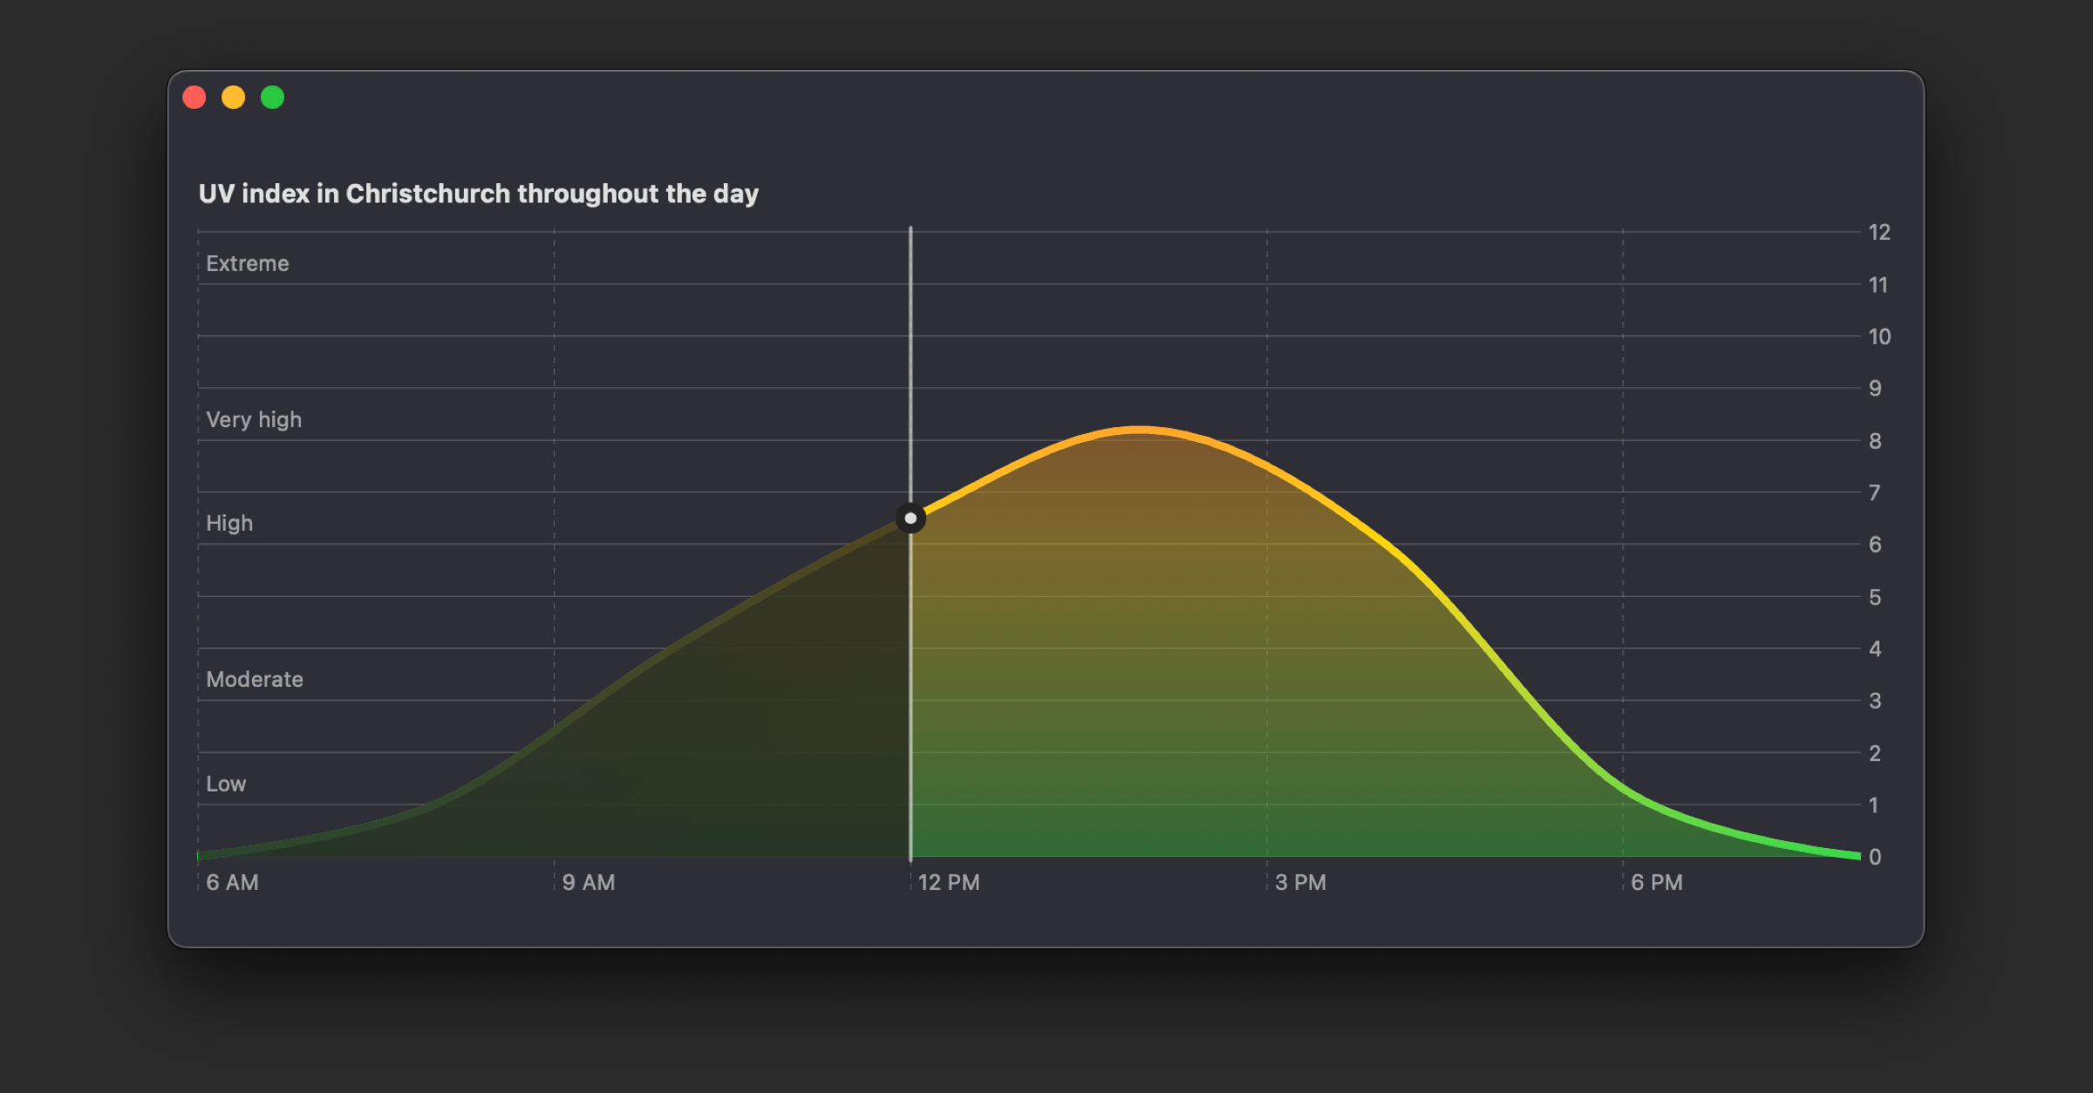Click the '6 PM' time axis label

pos(1657,882)
